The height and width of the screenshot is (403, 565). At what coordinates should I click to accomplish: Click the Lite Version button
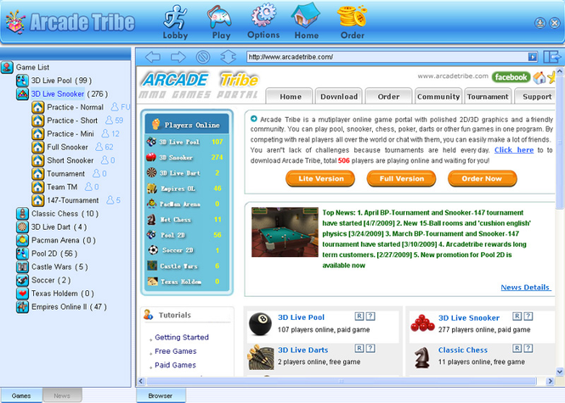(x=319, y=179)
